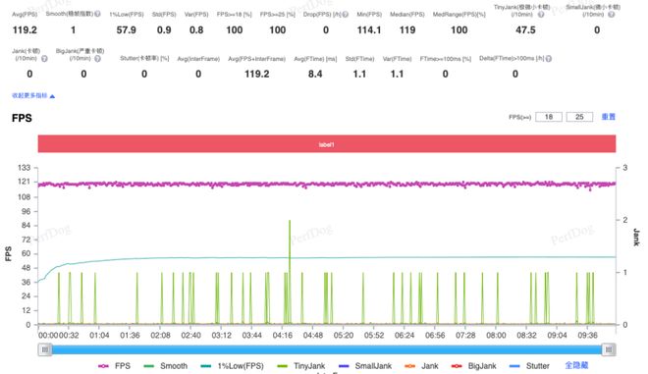Focus the FPS threshold field showing 25

click(x=579, y=117)
